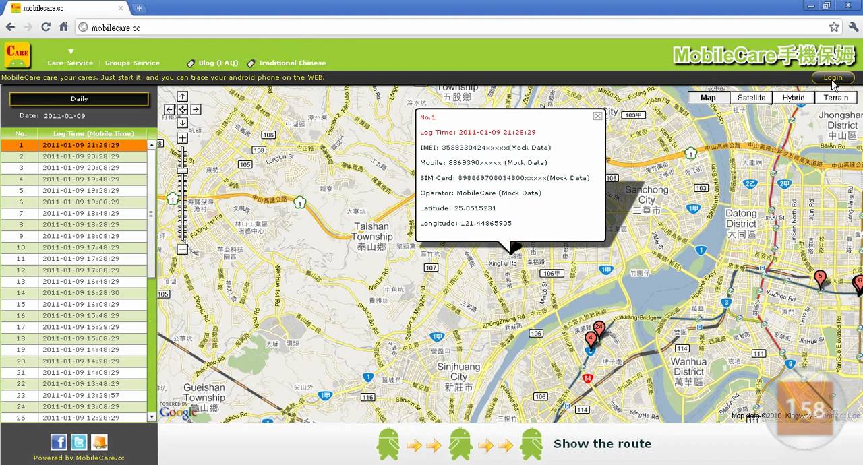Click the CARE logo icon
The width and height of the screenshot is (863, 465).
(18, 55)
